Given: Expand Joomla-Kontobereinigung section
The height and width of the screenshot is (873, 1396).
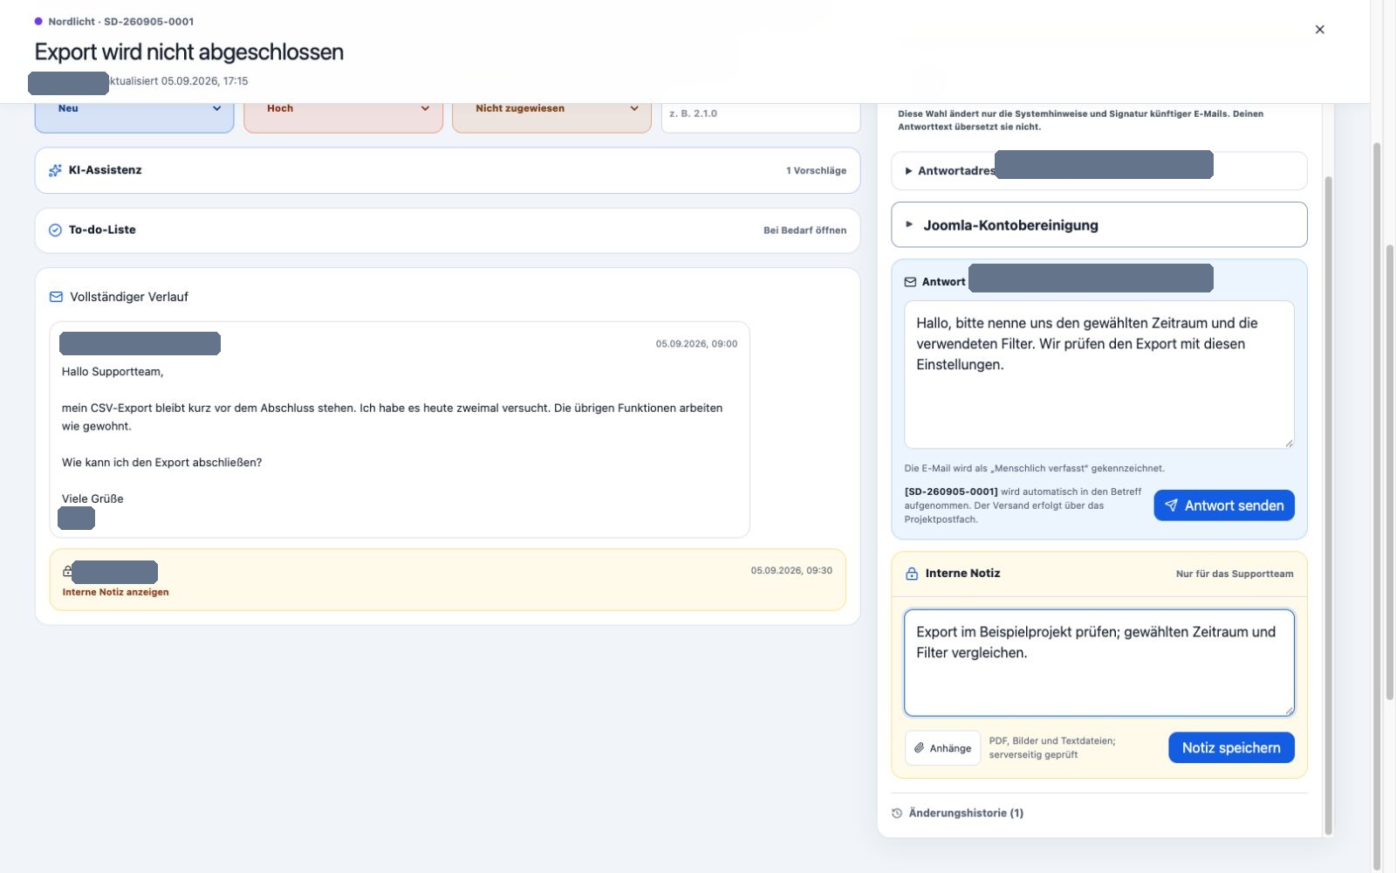Looking at the screenshot, I should (1099, 225).
